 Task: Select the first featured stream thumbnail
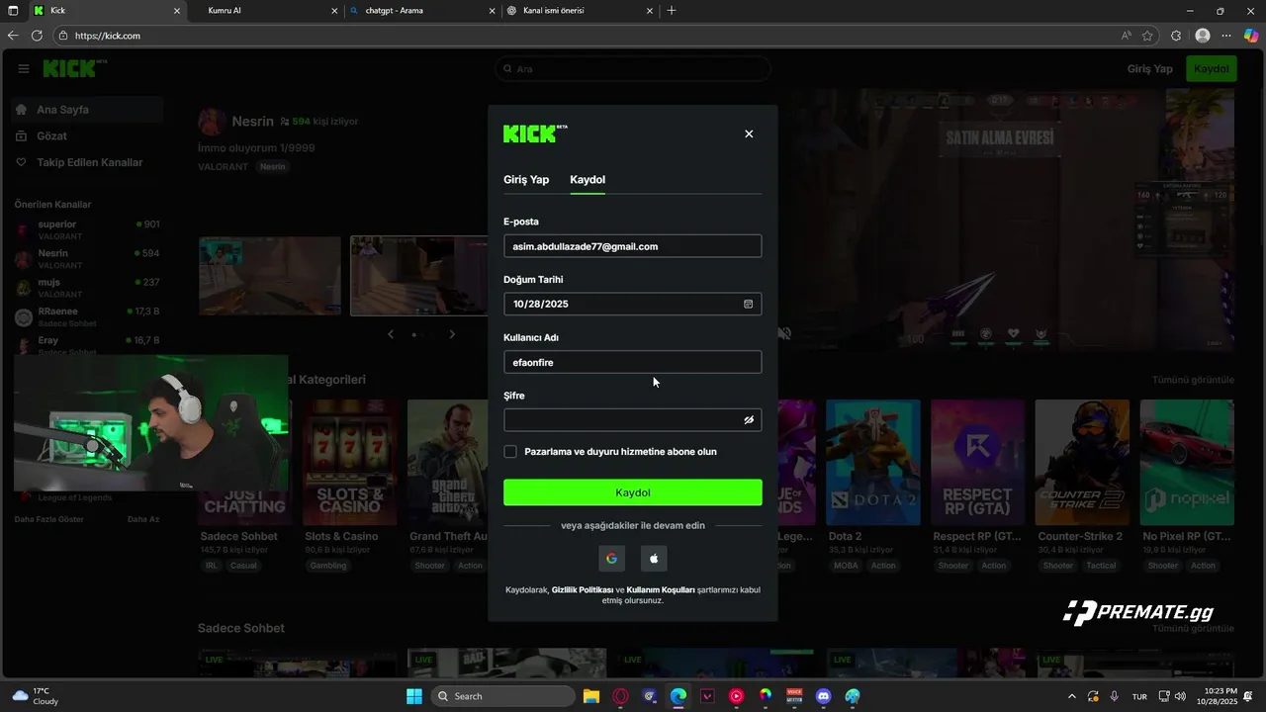(x=269, y=276)
